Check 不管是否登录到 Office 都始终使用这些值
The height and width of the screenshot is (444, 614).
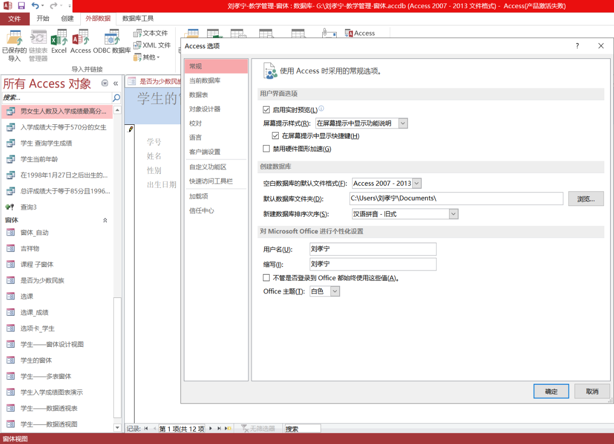[x=266, y=278]
